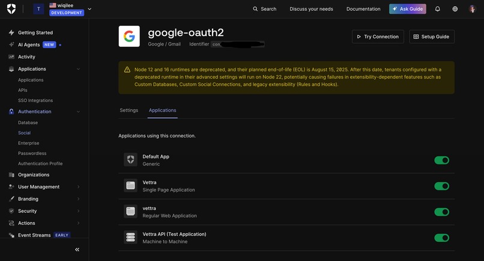The height and width of the screenshot is (261, 484).
Task: Open Getting Started page
Action: point(35,32)
